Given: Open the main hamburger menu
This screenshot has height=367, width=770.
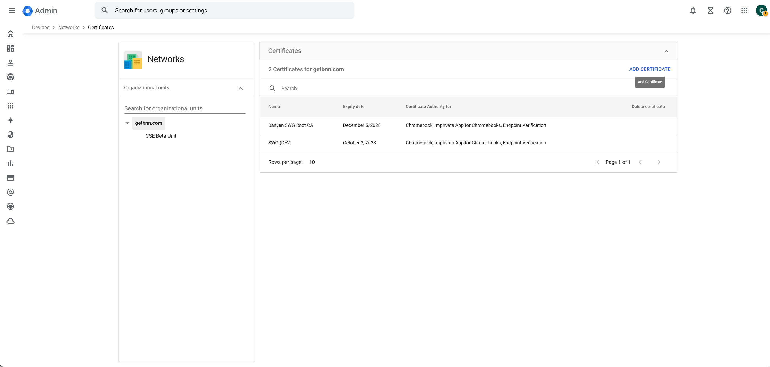Looking at the screenshot, I should click(12, 11).
